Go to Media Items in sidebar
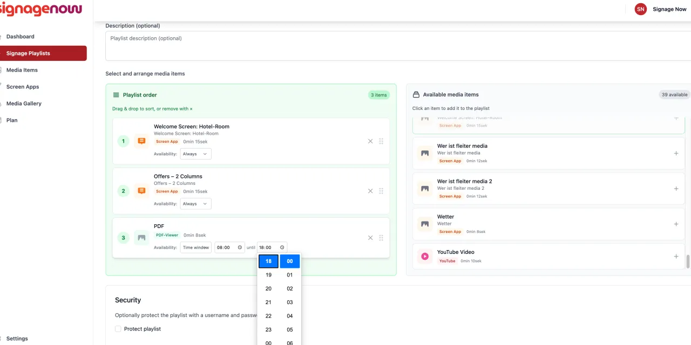 coord(22,70)
